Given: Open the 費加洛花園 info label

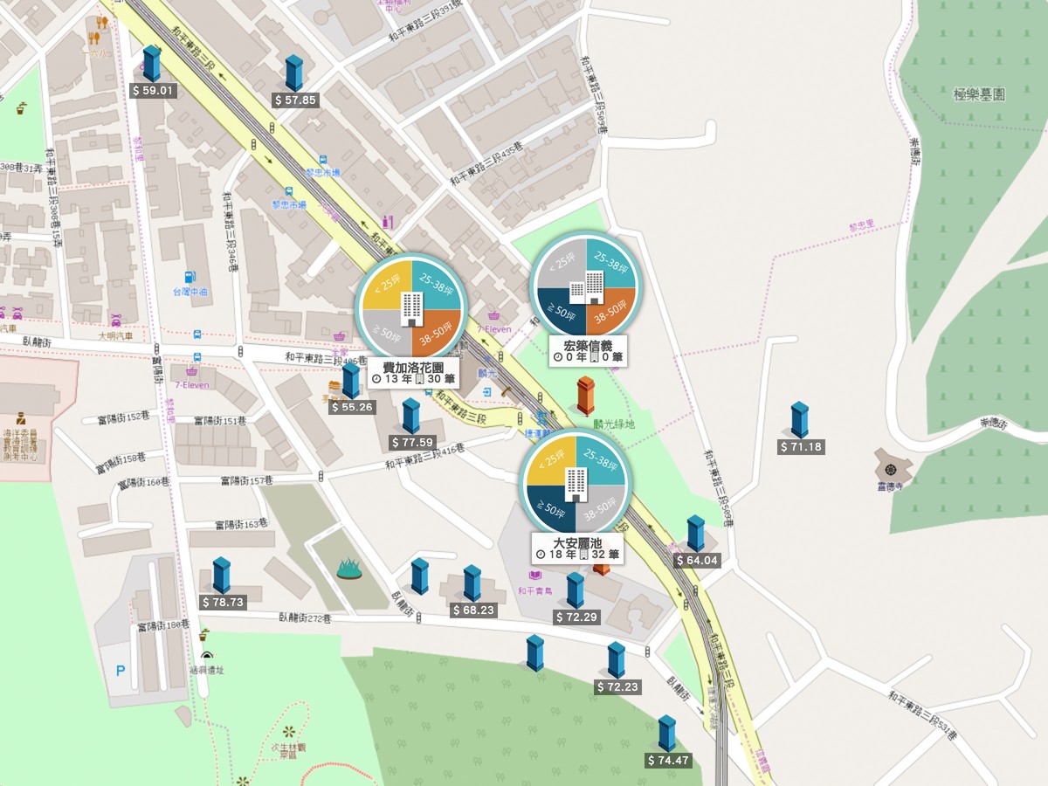Looking at the screenshot, I should pyautogui.click(x=413, y=373).
